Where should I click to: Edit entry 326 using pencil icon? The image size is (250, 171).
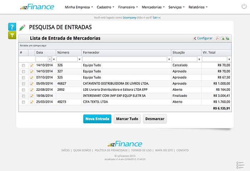click(x=31, y=66)
